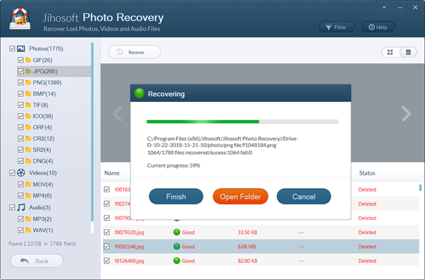The width and height of the screenshot is (425, 280).
Task: Click the Finish button in Recovering dialog
Action: pyautogui.click(x=176, y=197)
